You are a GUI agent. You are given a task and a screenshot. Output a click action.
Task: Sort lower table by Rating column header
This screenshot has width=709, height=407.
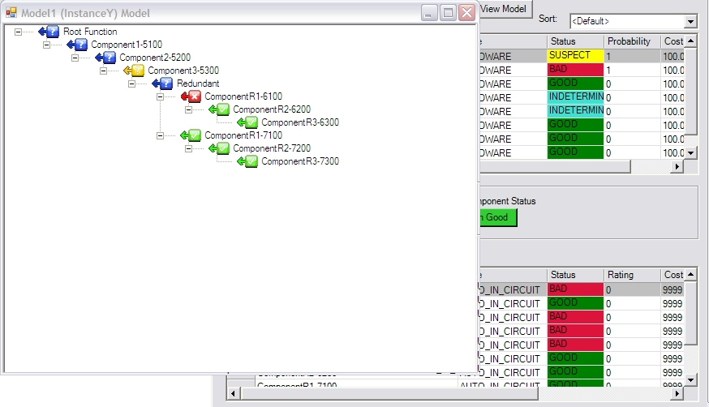tap(632, 275)
